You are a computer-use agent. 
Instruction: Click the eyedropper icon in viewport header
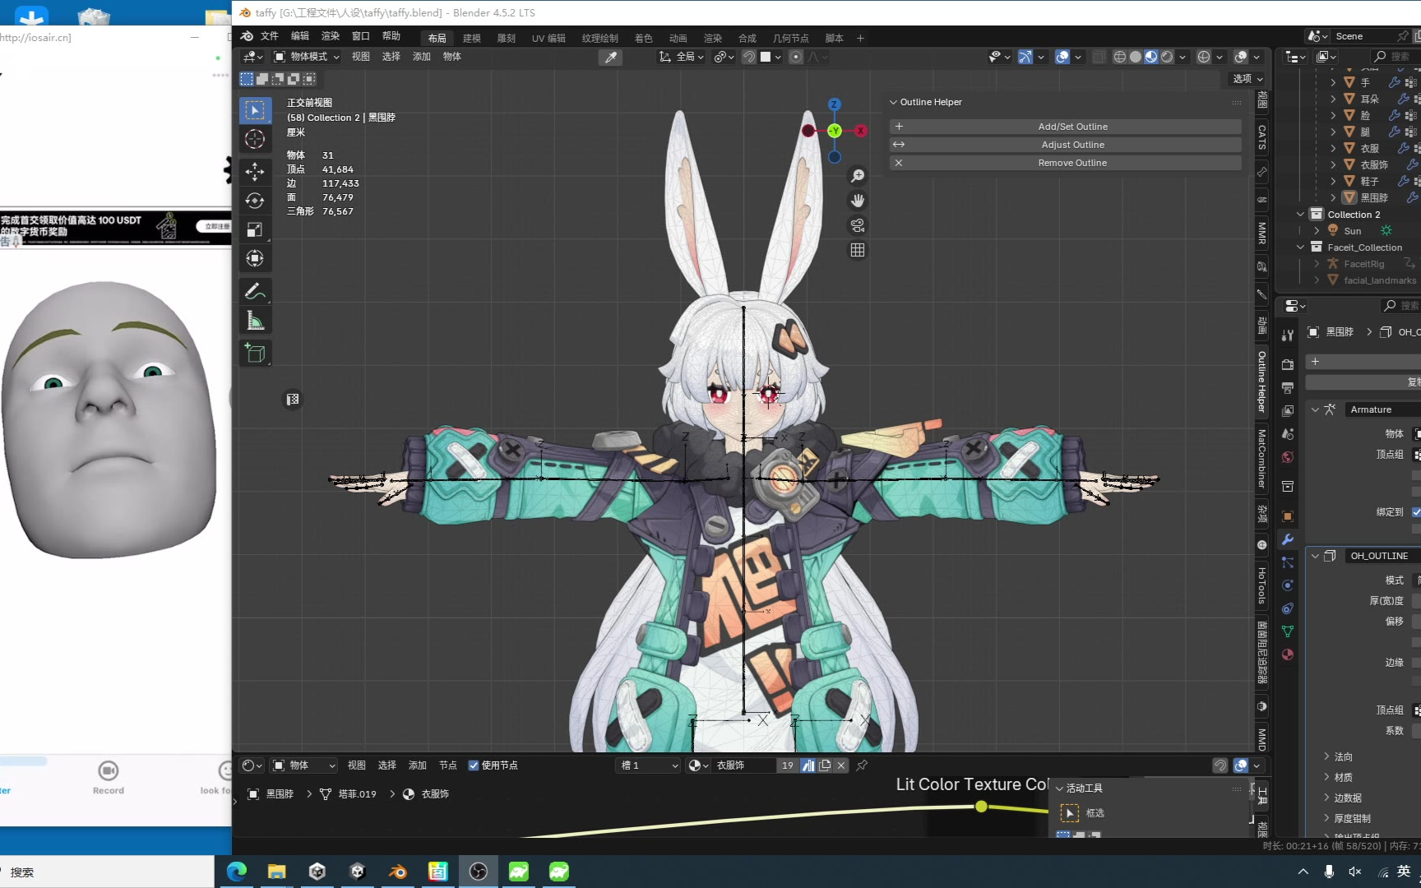coord(610,57)
